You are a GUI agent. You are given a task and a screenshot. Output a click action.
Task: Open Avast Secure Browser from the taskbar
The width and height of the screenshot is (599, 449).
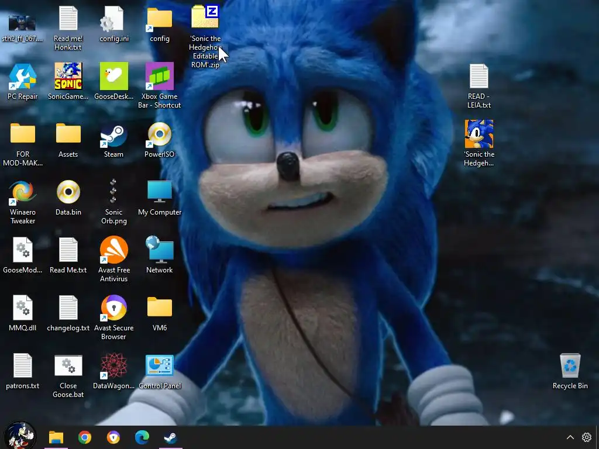[113, 437]
